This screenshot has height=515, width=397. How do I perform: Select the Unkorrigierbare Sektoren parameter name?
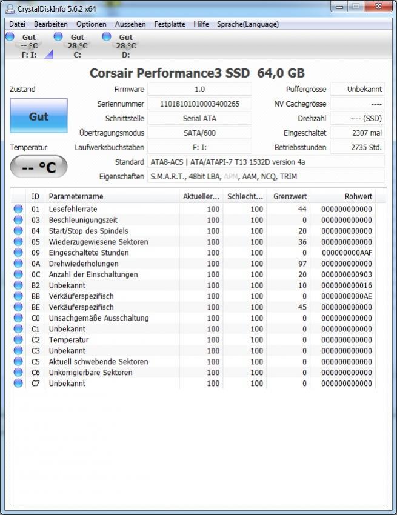click(91, 373)
